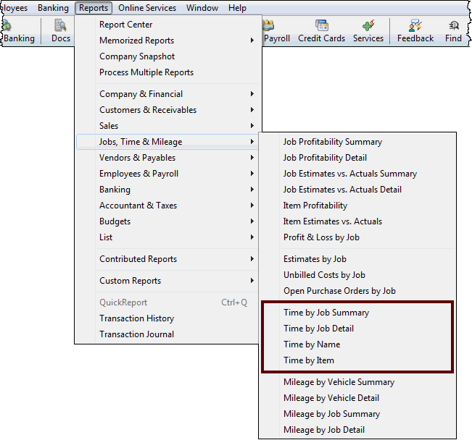Screen dimensions: 472x440
Task: Open the Credit Cards toolbar icon
Action: (x=321, y=30)
